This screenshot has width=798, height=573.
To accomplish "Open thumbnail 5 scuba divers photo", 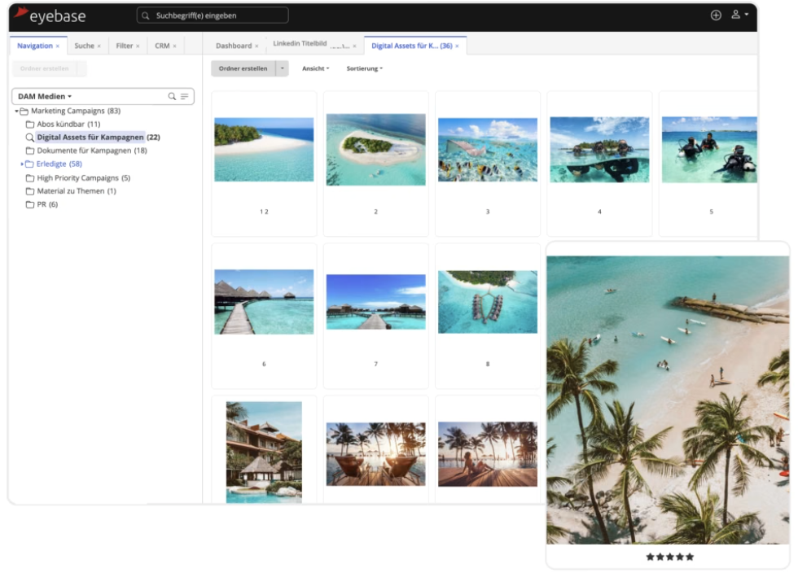I will pos(709,150).
